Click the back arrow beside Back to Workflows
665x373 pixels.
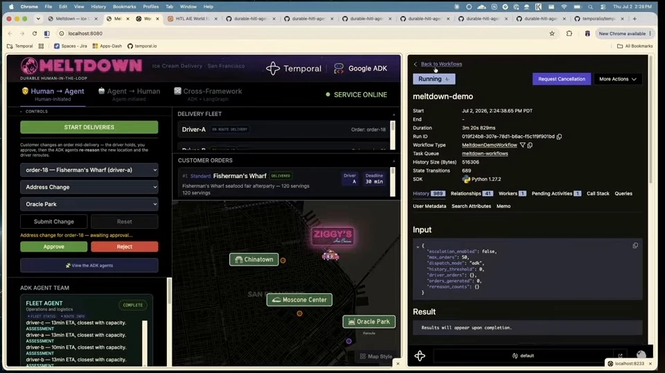[415, 64]
